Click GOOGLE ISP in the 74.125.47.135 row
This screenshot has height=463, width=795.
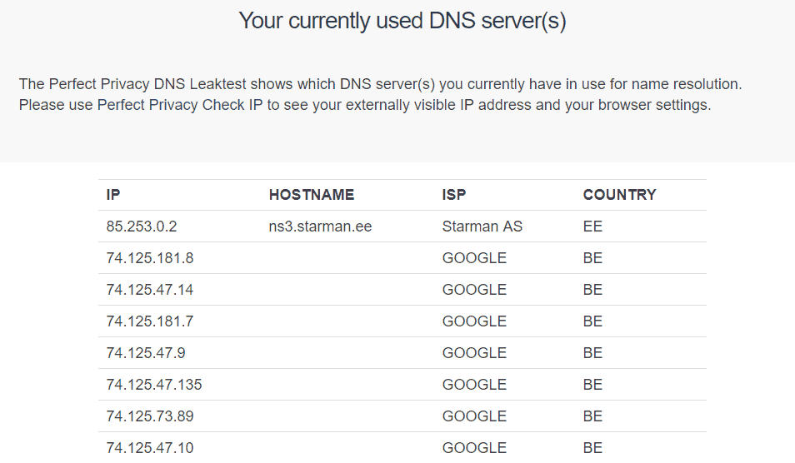click(x=474, y=385)
